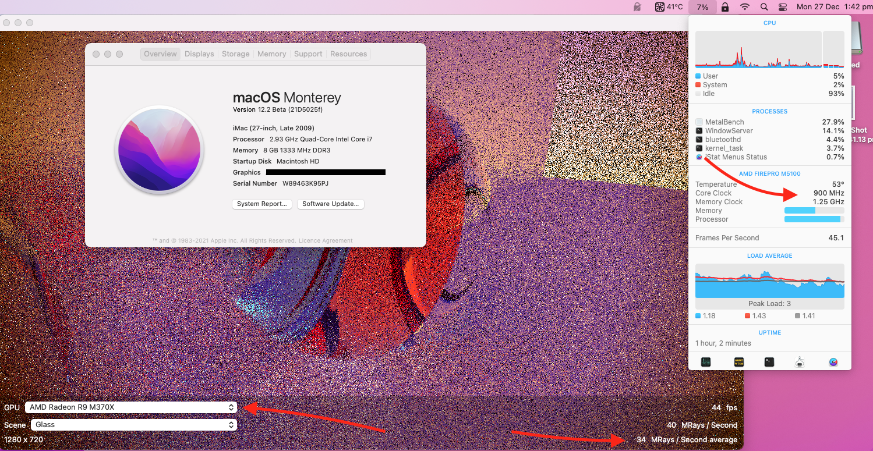873x451 pixels.
Task: Click the GPU Memory usage bar
Action: (x=814, y=211)
